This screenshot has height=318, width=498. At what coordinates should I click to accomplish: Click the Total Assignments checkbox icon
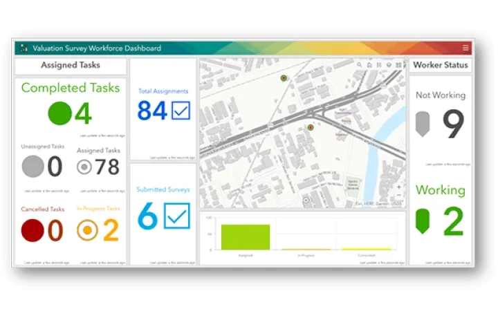coord(181,111)
